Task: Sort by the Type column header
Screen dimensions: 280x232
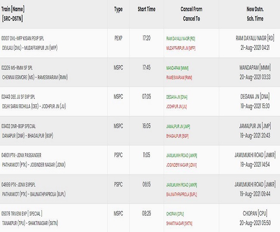Action: pos(118,9)
